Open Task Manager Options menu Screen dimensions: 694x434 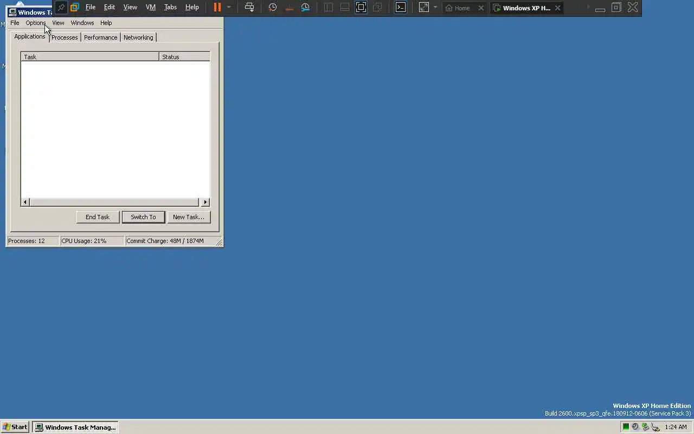(x=36, y=23)
